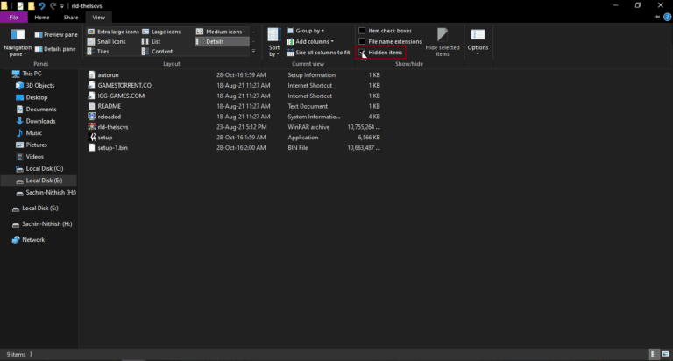Select rld-thelscvs WinRAR archive icon
The height and width of the screenshot is (361, 673).
click(91, 127)
